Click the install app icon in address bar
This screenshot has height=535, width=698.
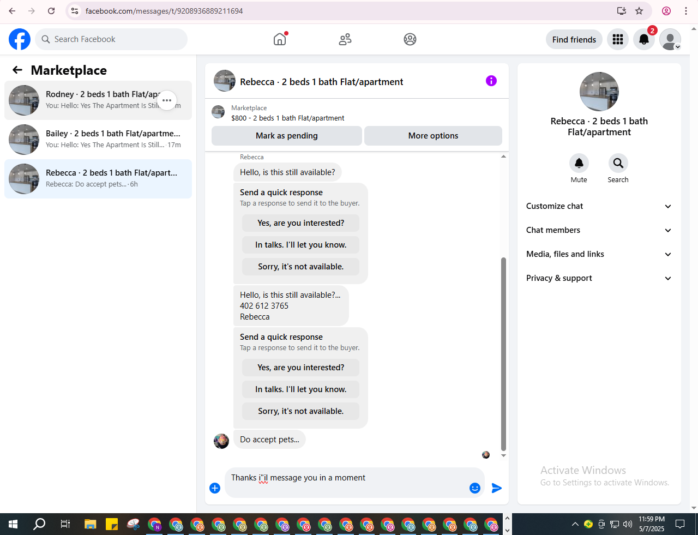pyautogui.click(x=621, y=11)
